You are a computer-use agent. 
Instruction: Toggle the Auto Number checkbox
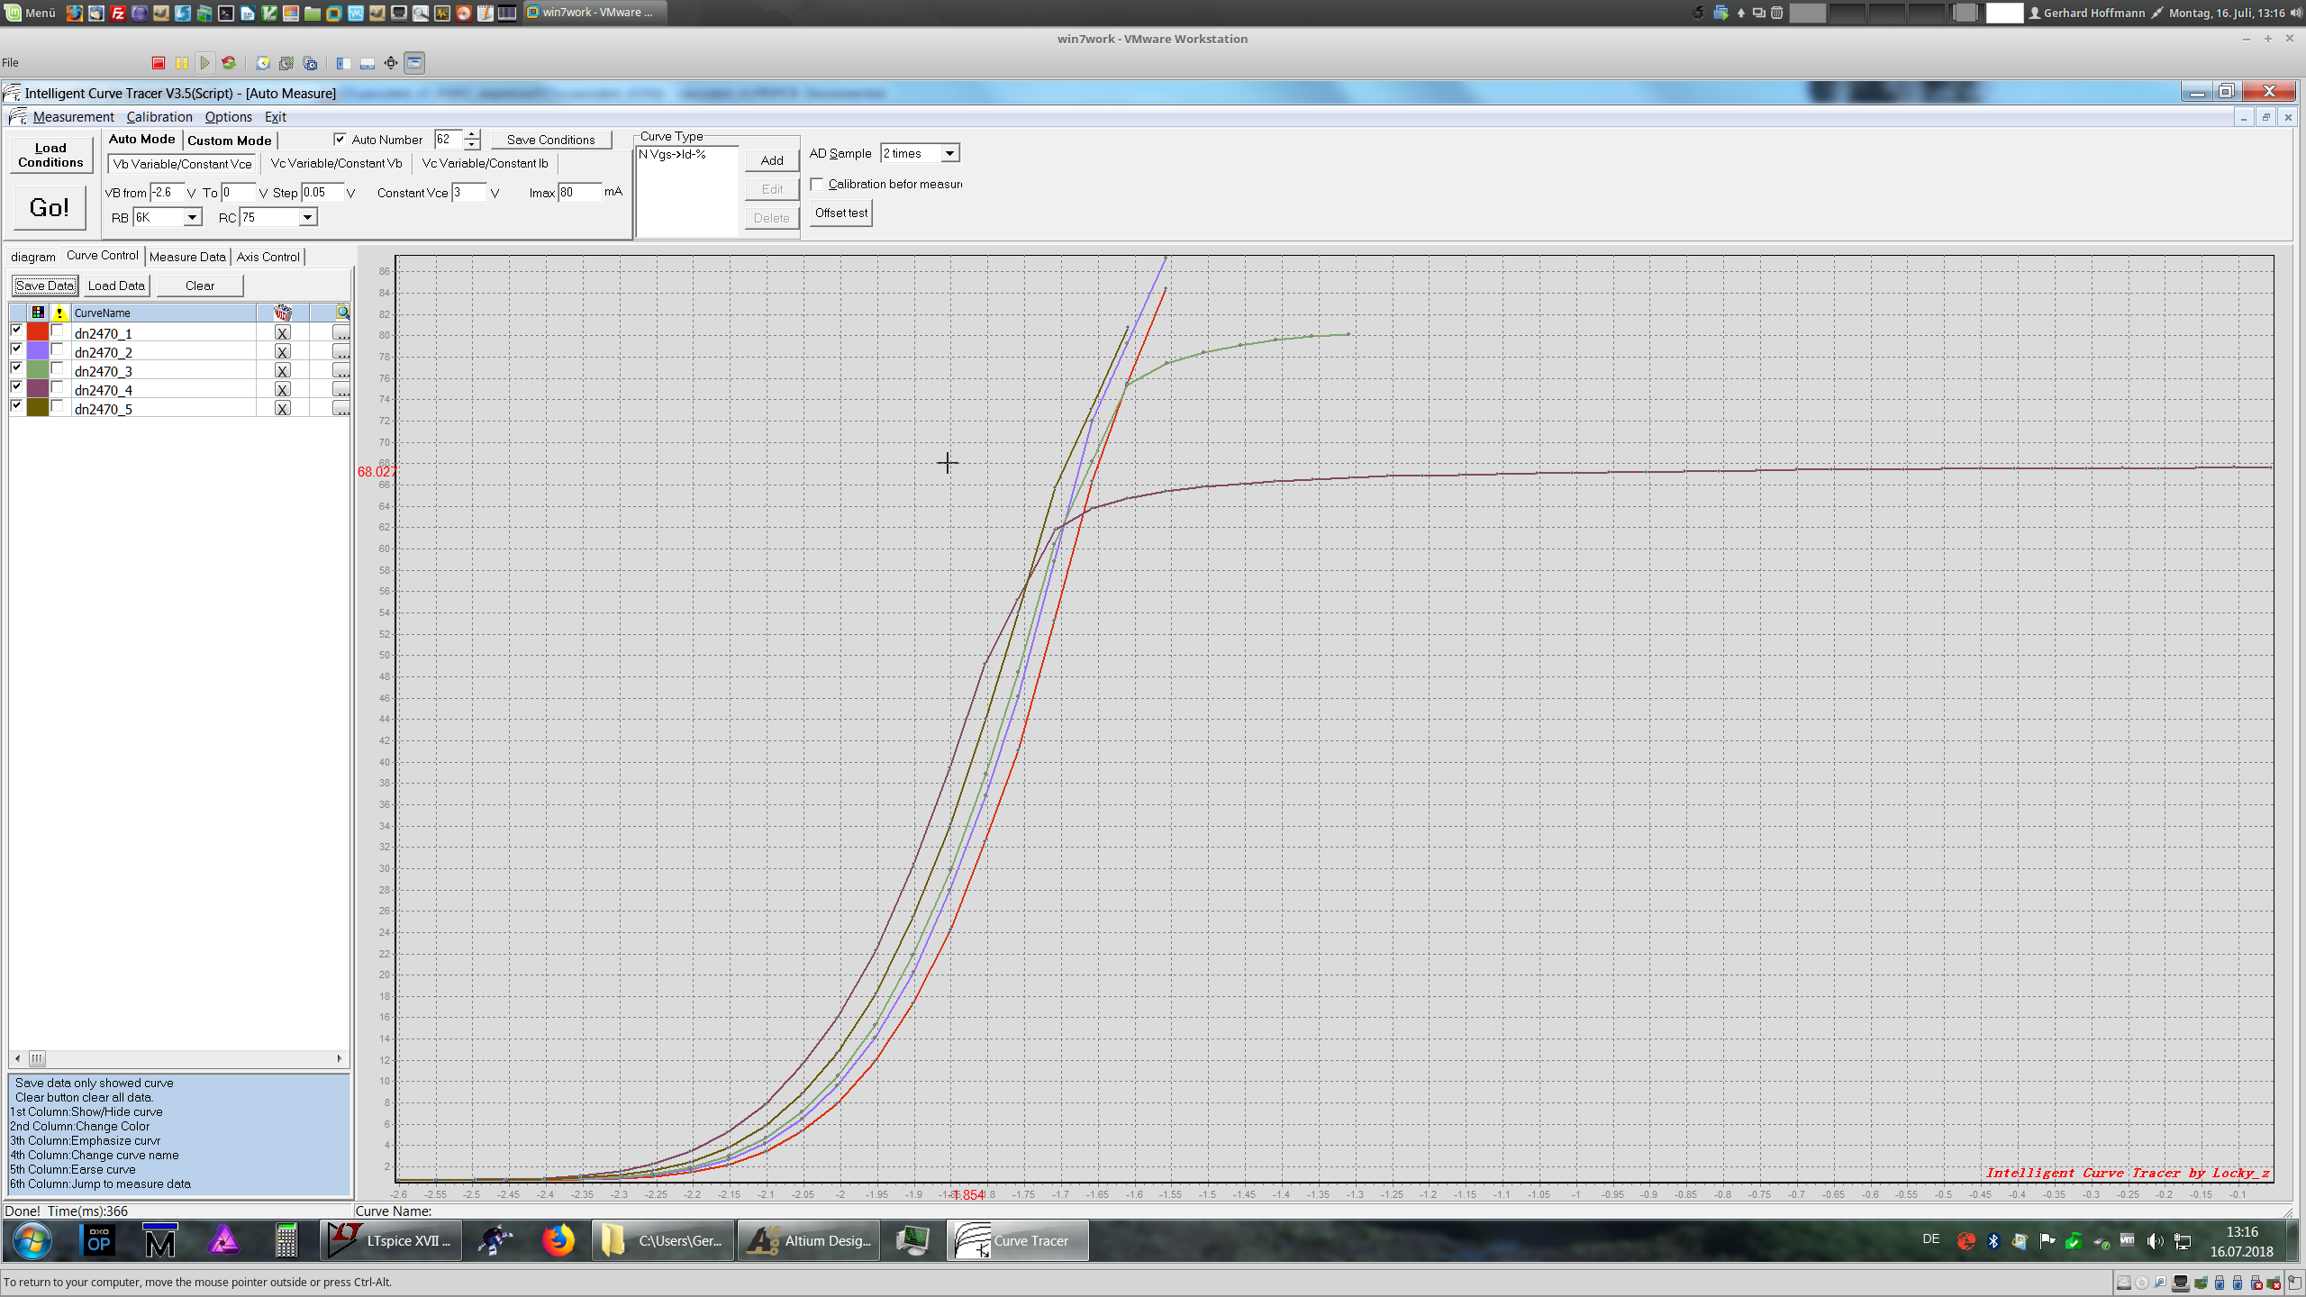point(340,140)
